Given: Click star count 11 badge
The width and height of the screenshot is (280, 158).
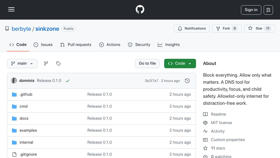Looking at the screenshot, I should coord(268,28).
